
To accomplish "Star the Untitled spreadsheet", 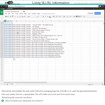I will (22, 12).
